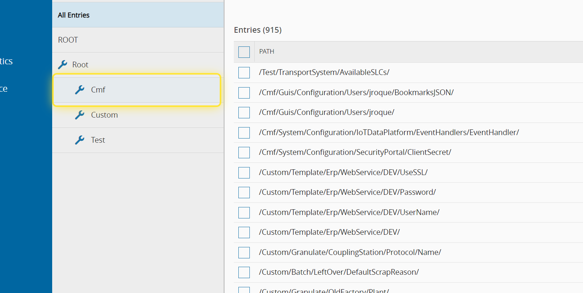Open the DEV/Password path entry
Screen dimensions: 583x293
(347, 192)
